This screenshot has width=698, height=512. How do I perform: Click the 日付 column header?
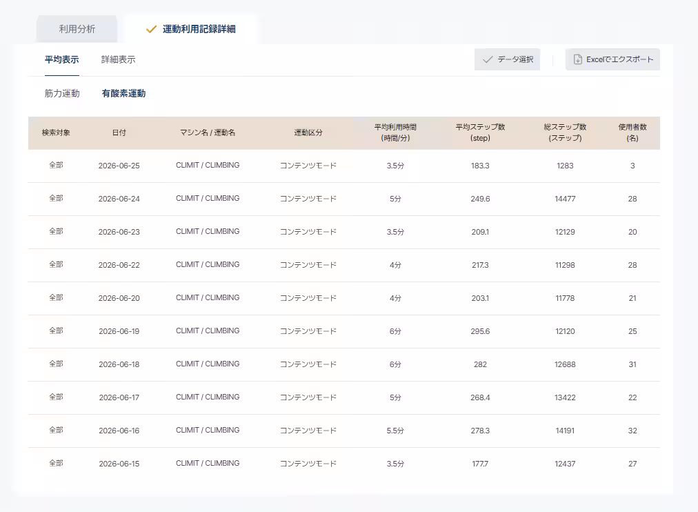click(119, 132)
